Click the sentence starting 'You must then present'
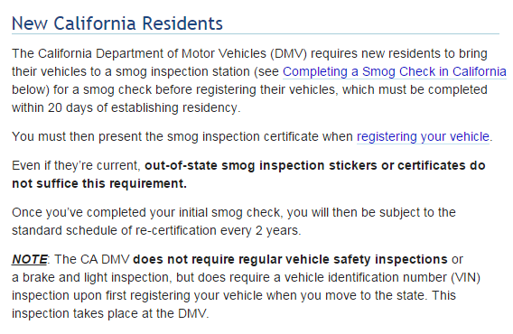This screenshot has width=513, height=334. [x=252, y=136]
